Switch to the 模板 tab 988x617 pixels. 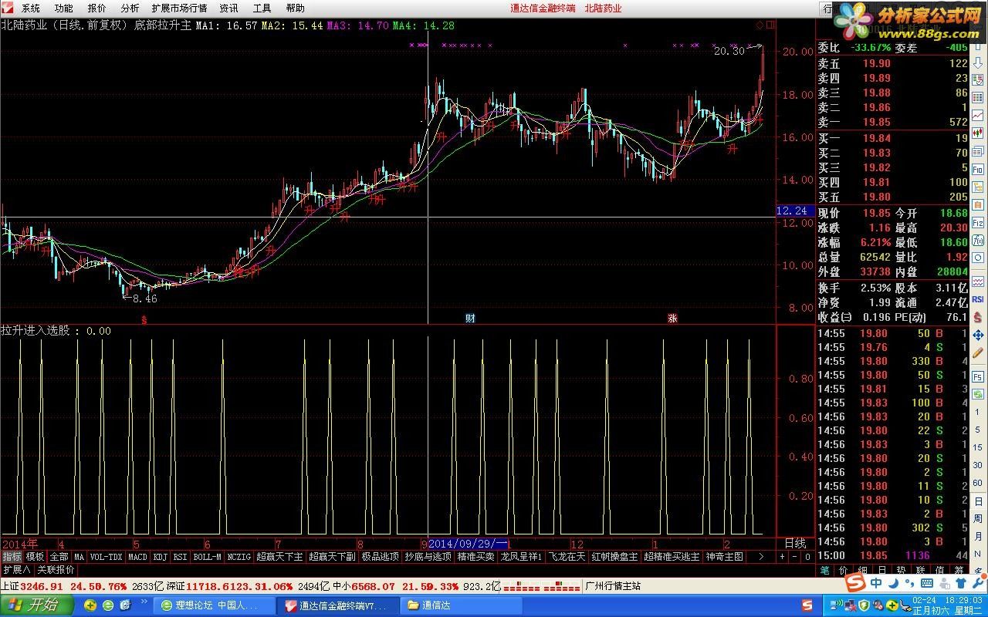(36, 556)
